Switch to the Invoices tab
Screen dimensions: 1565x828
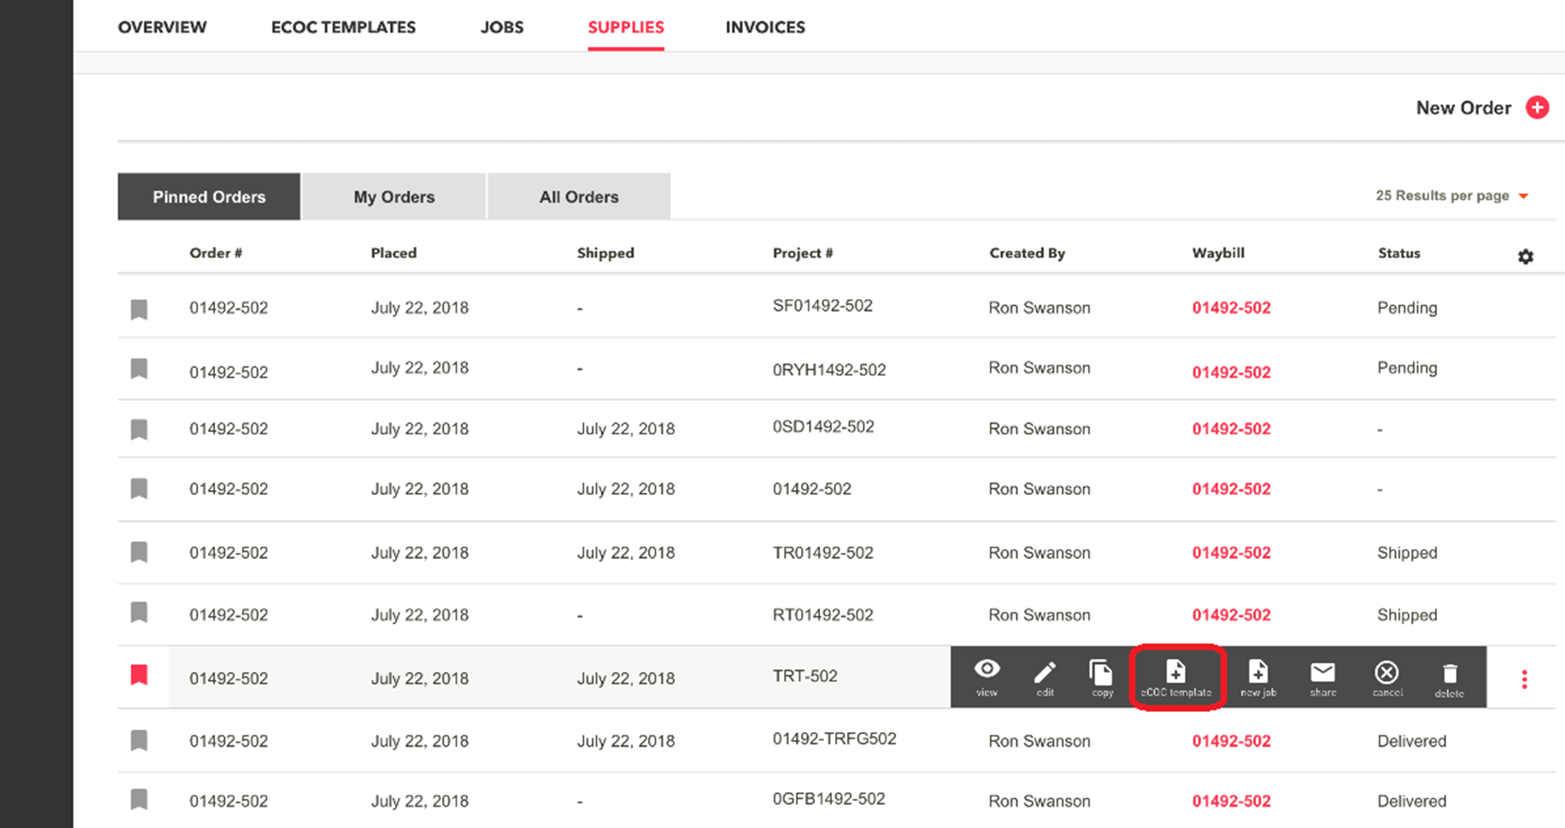[x=765, y=27]
